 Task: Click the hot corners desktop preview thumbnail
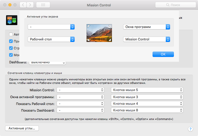tap(99, 33)
